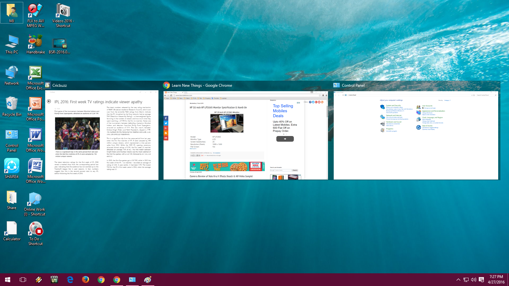
Task: Open SHAREit from the desktop
Action: (12, 166)
